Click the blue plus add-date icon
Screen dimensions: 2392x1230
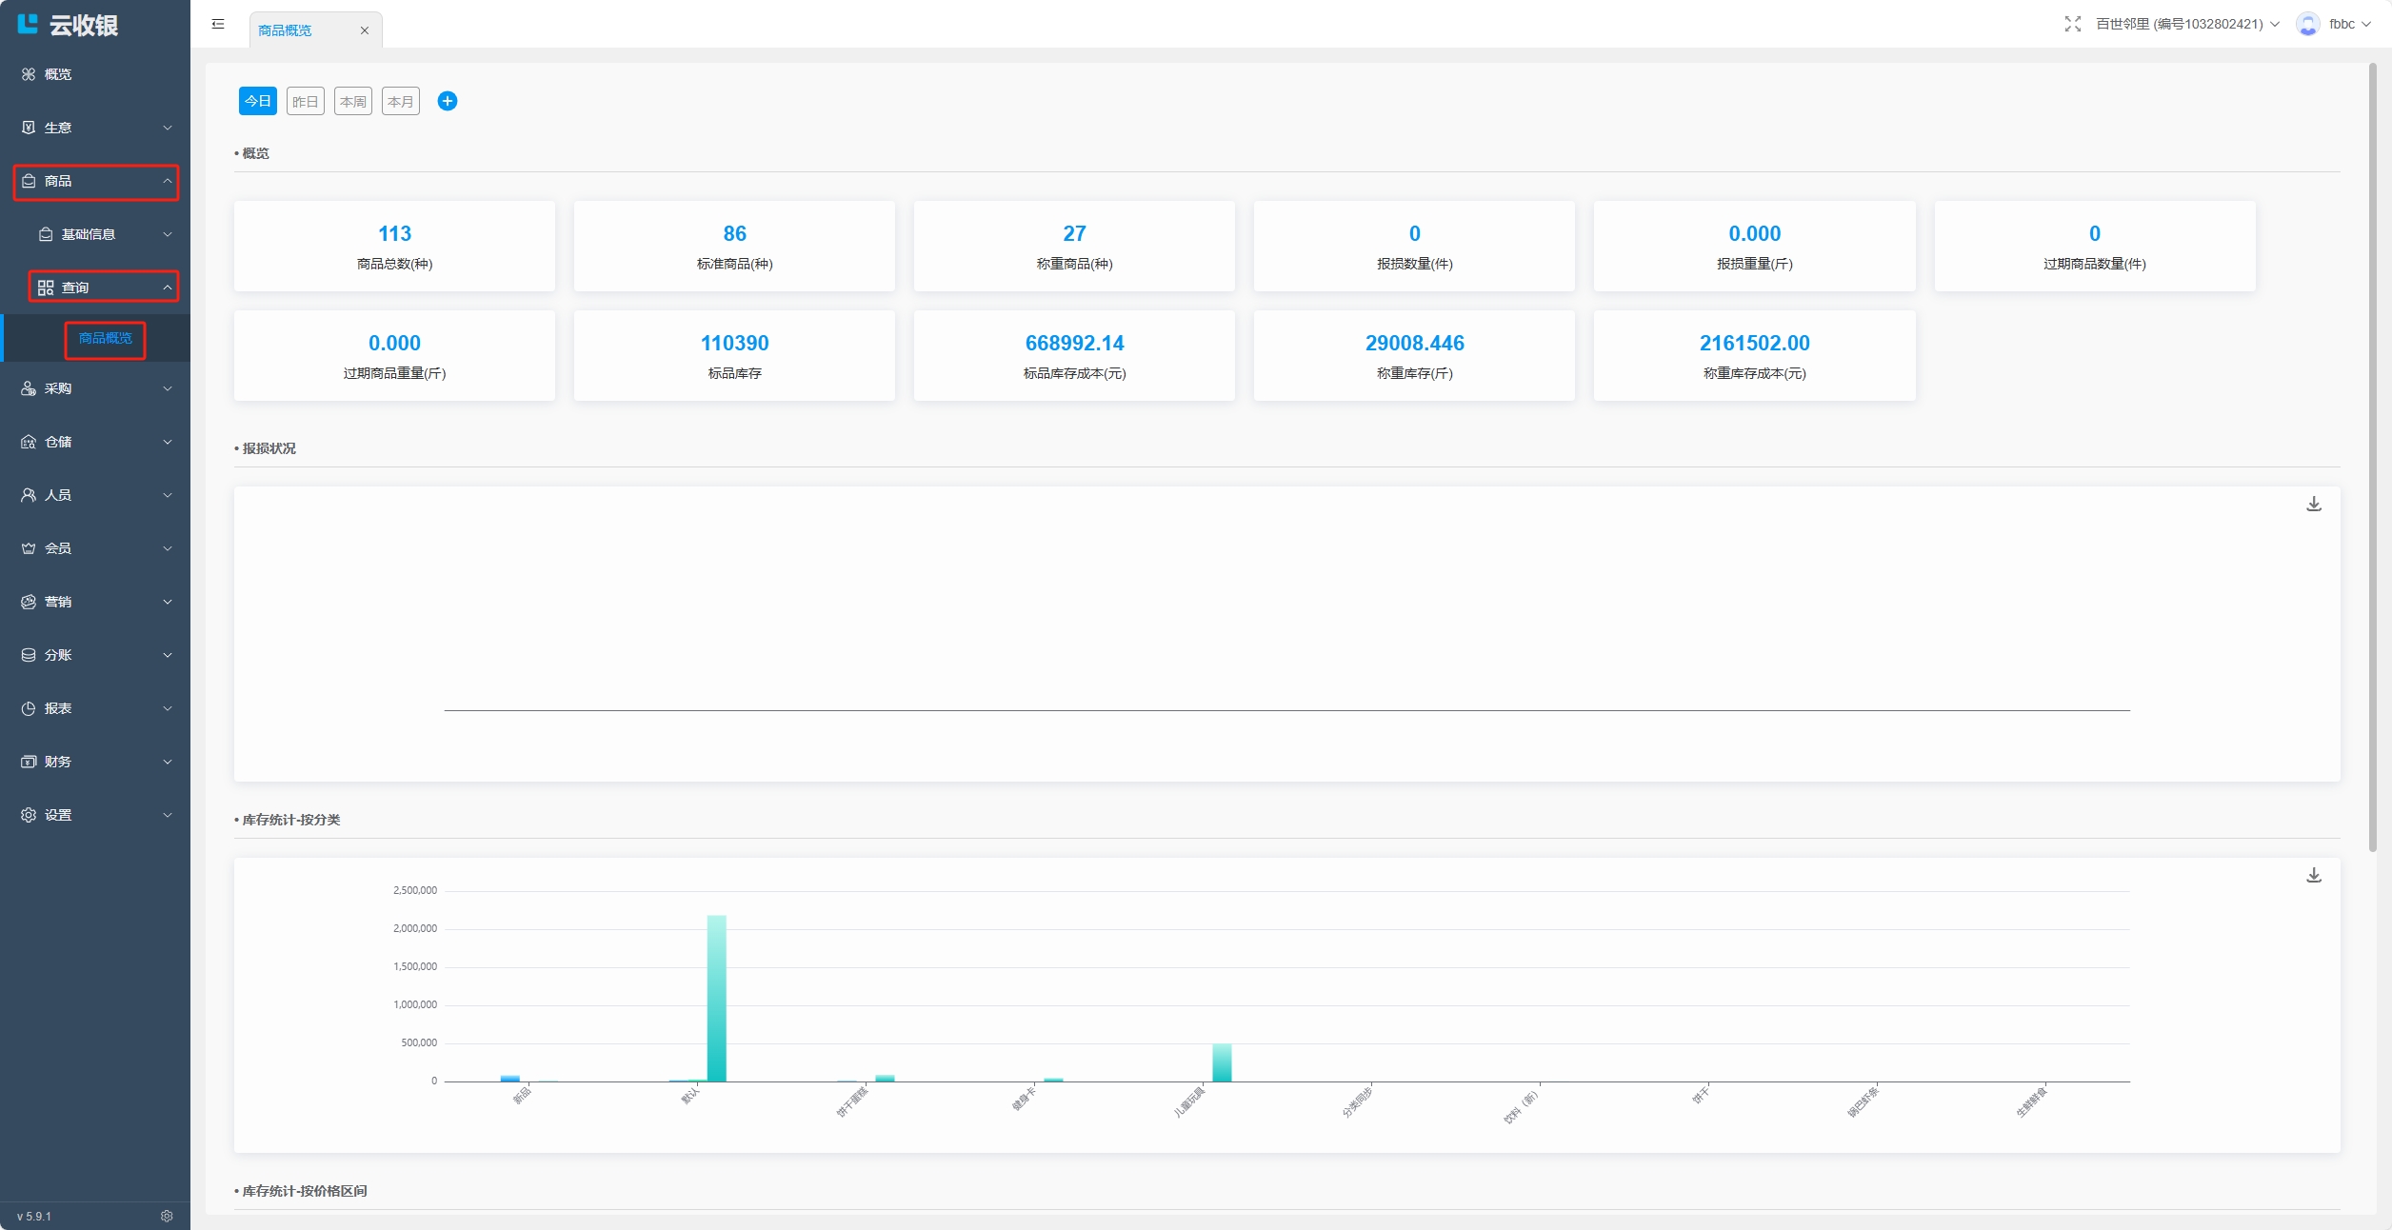447,101
